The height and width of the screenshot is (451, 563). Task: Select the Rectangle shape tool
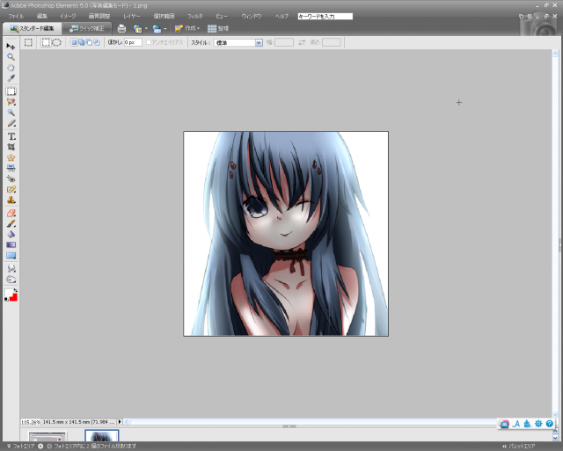(11, 256)
